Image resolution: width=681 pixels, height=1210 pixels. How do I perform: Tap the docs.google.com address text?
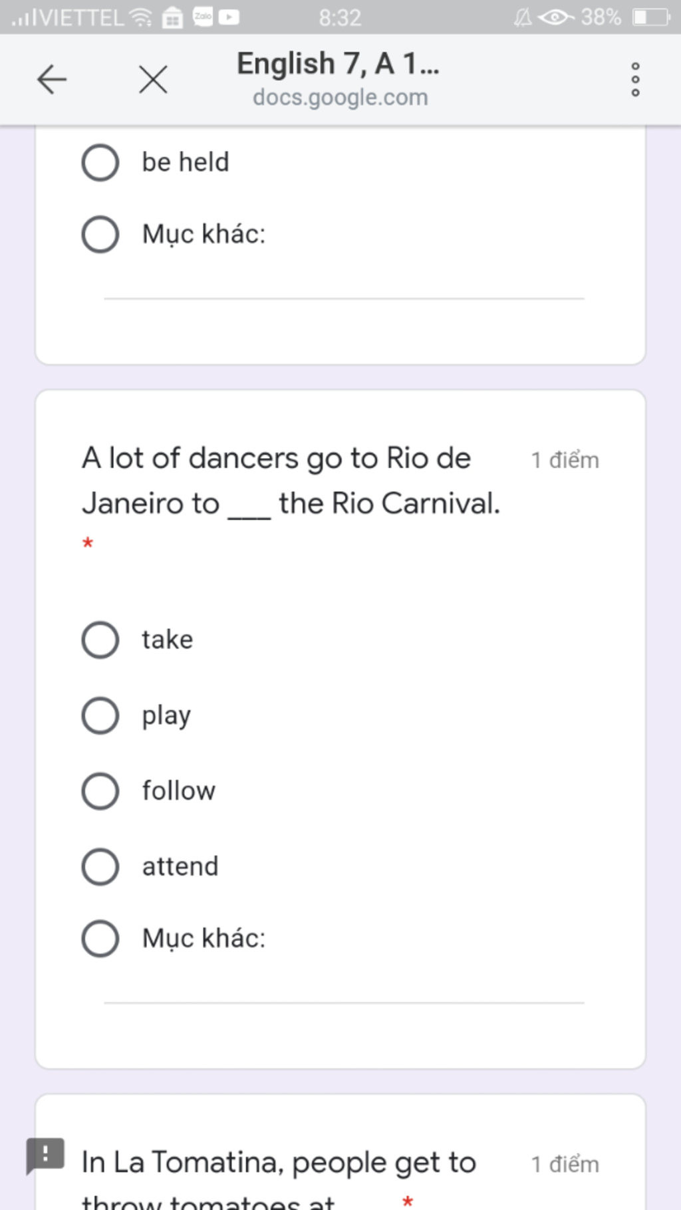pos(340,97)
